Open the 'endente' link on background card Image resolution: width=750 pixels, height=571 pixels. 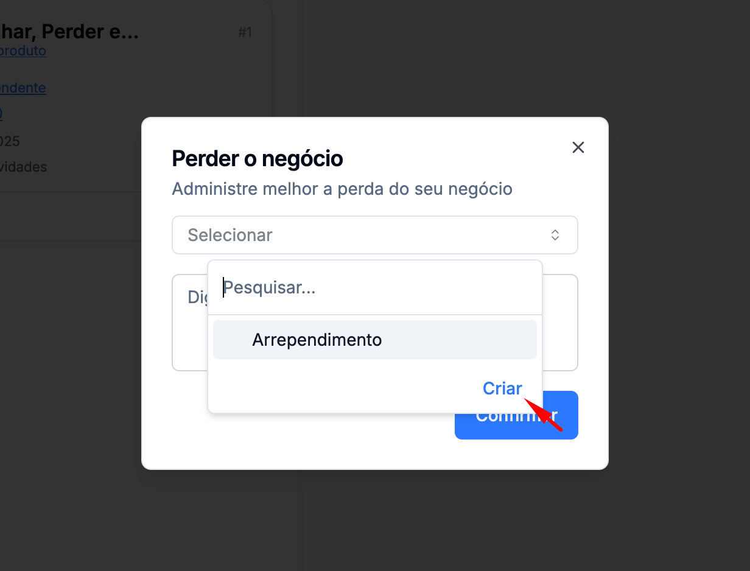pyautogui.click(x=23, y=88)
